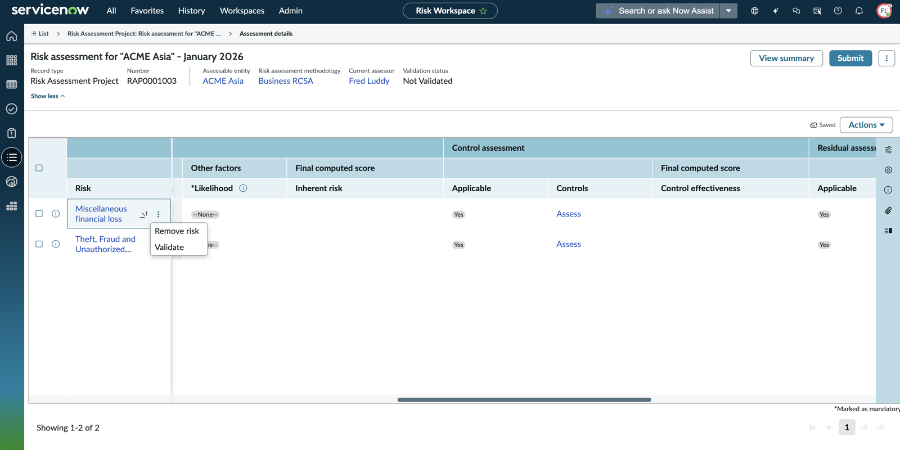Image resolution: width=900 pixels, height=450 pixels.
Task: Click the Risk Workspace pill
Action: coord(450,11)
